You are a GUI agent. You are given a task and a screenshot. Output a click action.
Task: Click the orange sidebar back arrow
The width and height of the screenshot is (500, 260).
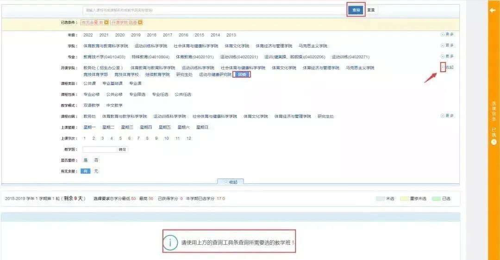[x=493, y=10]
